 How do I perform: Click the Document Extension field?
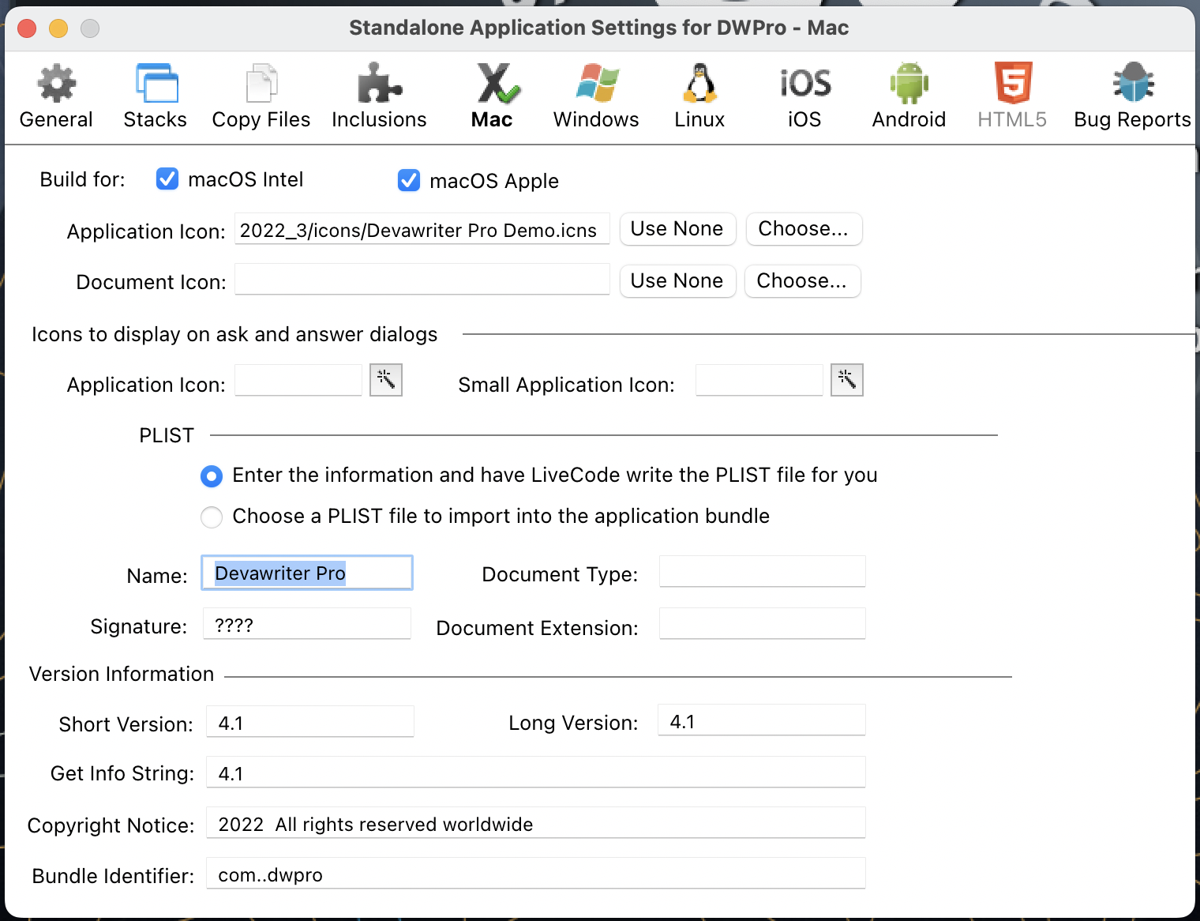(763, 624)
